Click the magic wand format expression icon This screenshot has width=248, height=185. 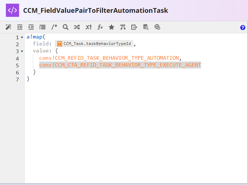pos(8,27)
